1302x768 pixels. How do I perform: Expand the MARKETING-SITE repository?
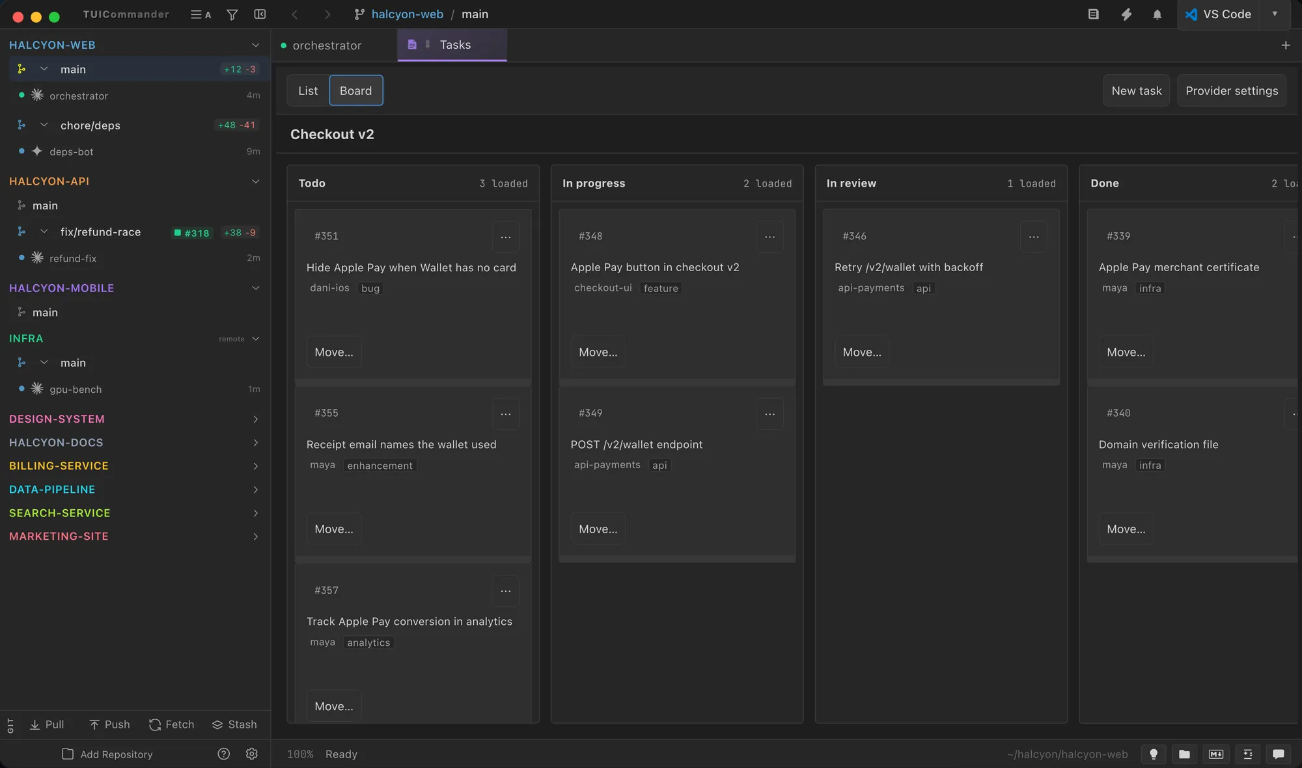(x=255, y=536)
